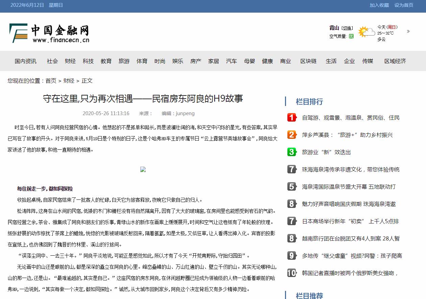Go to the 体育 section
This screenshot has width=426, height=299.
pos(142,61)
